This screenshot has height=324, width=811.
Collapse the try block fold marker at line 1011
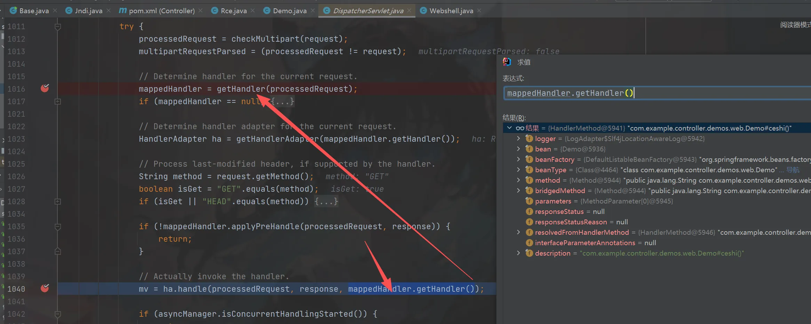coord(58,27)
